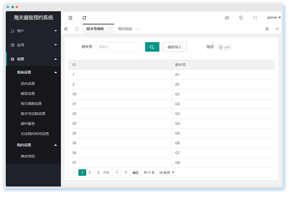Click the refresh icon in top bar
Image resolution: width=289 pixels, height=208 pixels.
[84, 18]
